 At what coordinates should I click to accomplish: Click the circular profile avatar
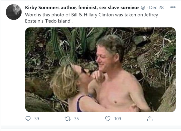pos(13,12)
